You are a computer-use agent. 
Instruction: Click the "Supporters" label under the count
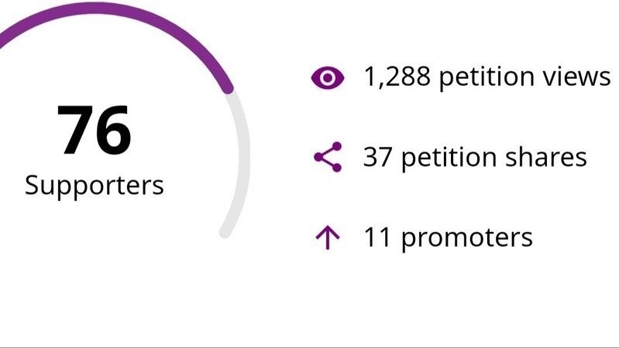coord(95,185)
